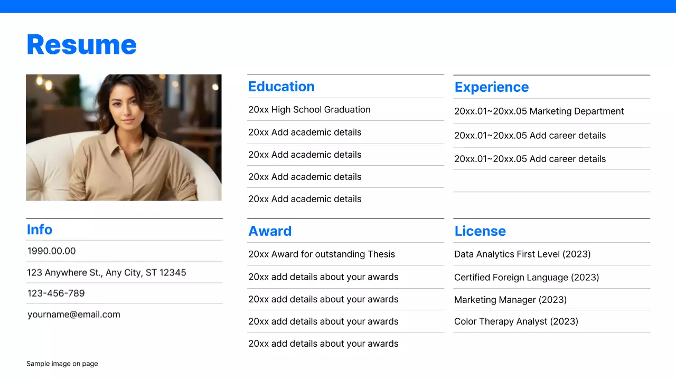
Task: Click the Experience section heading
Action: (491, 87)
